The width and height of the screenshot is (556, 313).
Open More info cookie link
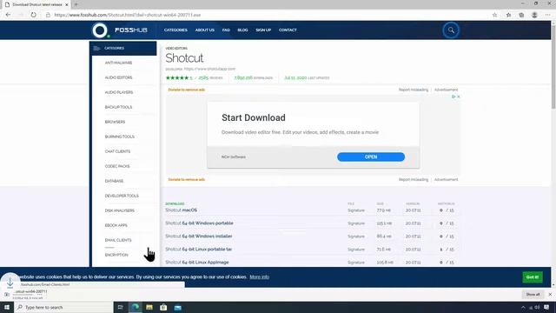259,276
